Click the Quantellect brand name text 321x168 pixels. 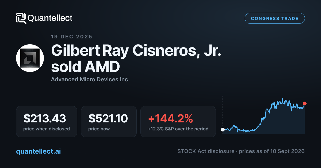click(50, 18)
